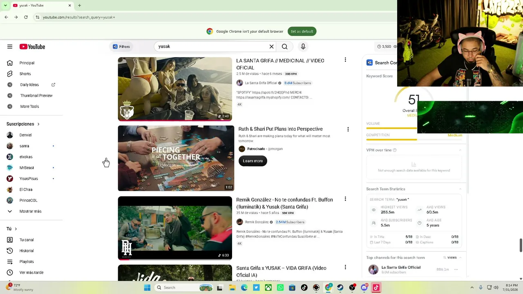Change Top channels sort by views
The width and height of the screenshot is (523, 294).
(x=450, y=258)
